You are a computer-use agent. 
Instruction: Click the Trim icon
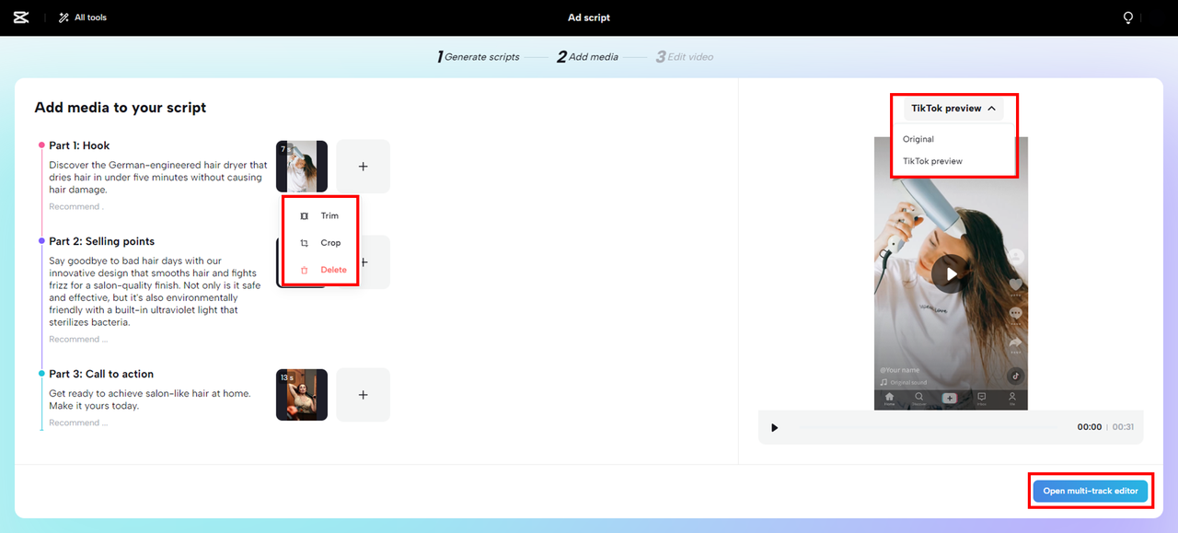coord(305,215)
